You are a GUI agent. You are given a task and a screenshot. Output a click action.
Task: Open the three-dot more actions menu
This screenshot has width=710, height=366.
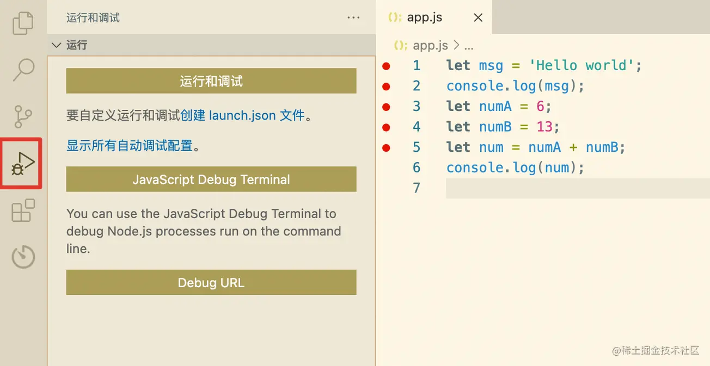pos(353,17)
